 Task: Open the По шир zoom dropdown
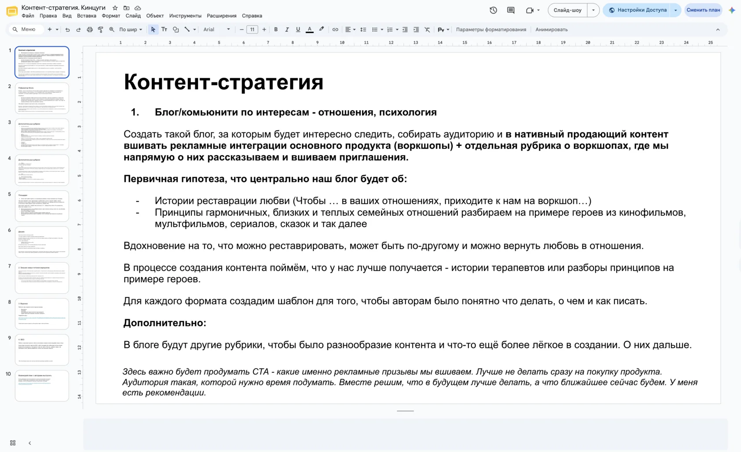(x=131, y=30)
